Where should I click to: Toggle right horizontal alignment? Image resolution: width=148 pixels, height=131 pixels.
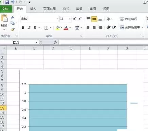point(100,27)
